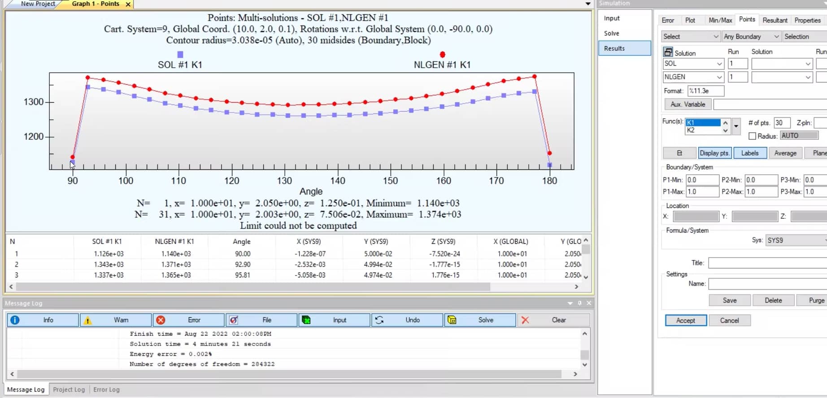Toggle the Warn warning-triangle filter
The height and width of the screenshot is (398, 827).
[x=87, y=320]
